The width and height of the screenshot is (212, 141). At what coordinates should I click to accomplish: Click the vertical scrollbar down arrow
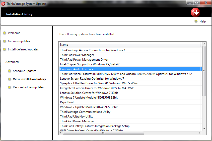coord(204,129)
